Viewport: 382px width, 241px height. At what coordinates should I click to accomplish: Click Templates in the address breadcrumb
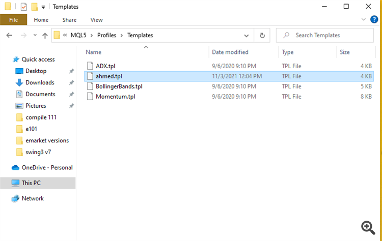pos(140,35)
